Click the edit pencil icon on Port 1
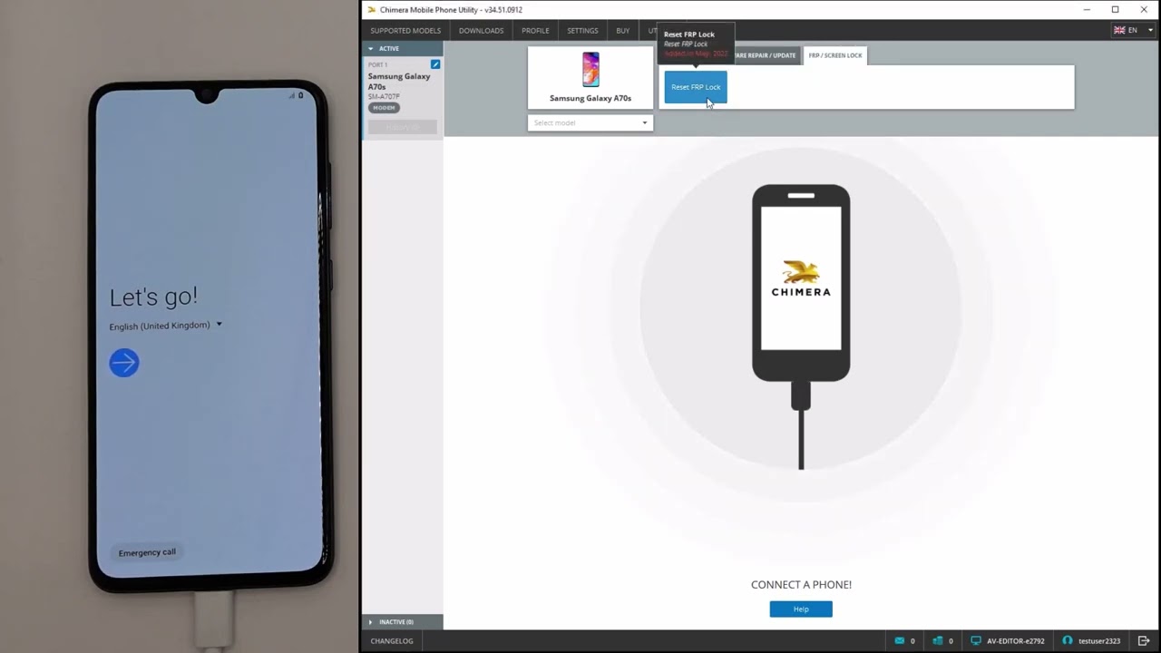 click(x=435, y=64)
